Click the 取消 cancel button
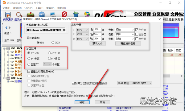The image size is (185, 111). [102, 102]
